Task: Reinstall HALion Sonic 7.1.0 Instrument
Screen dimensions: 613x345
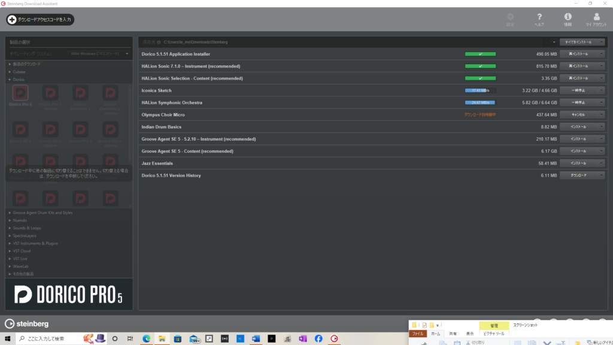Action: (579, 66)
